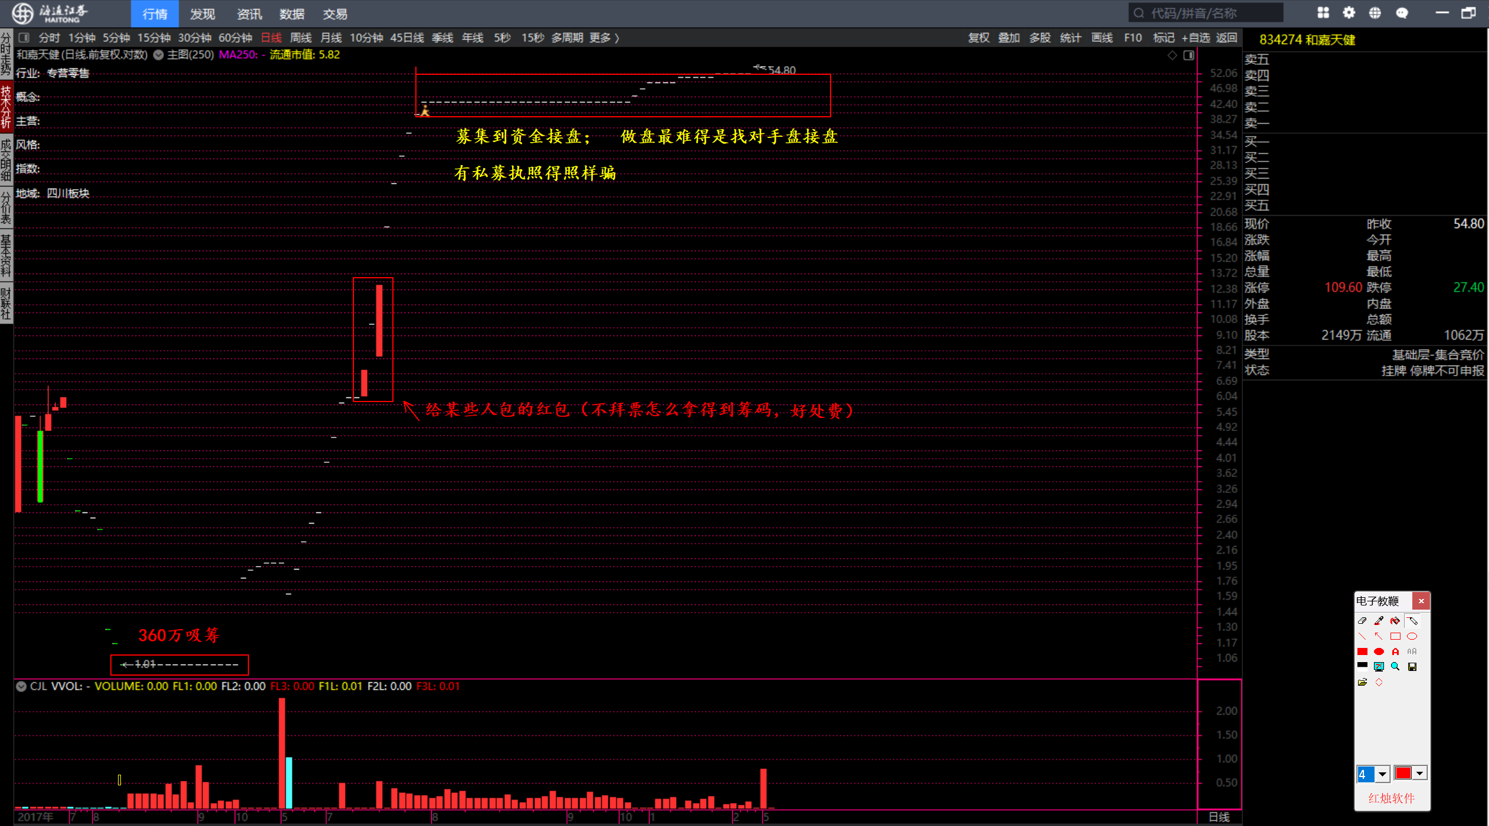The width and height of the screenshot is (1489, 826).
Task: Switch to the 周线 period tab
Action: 300,38
